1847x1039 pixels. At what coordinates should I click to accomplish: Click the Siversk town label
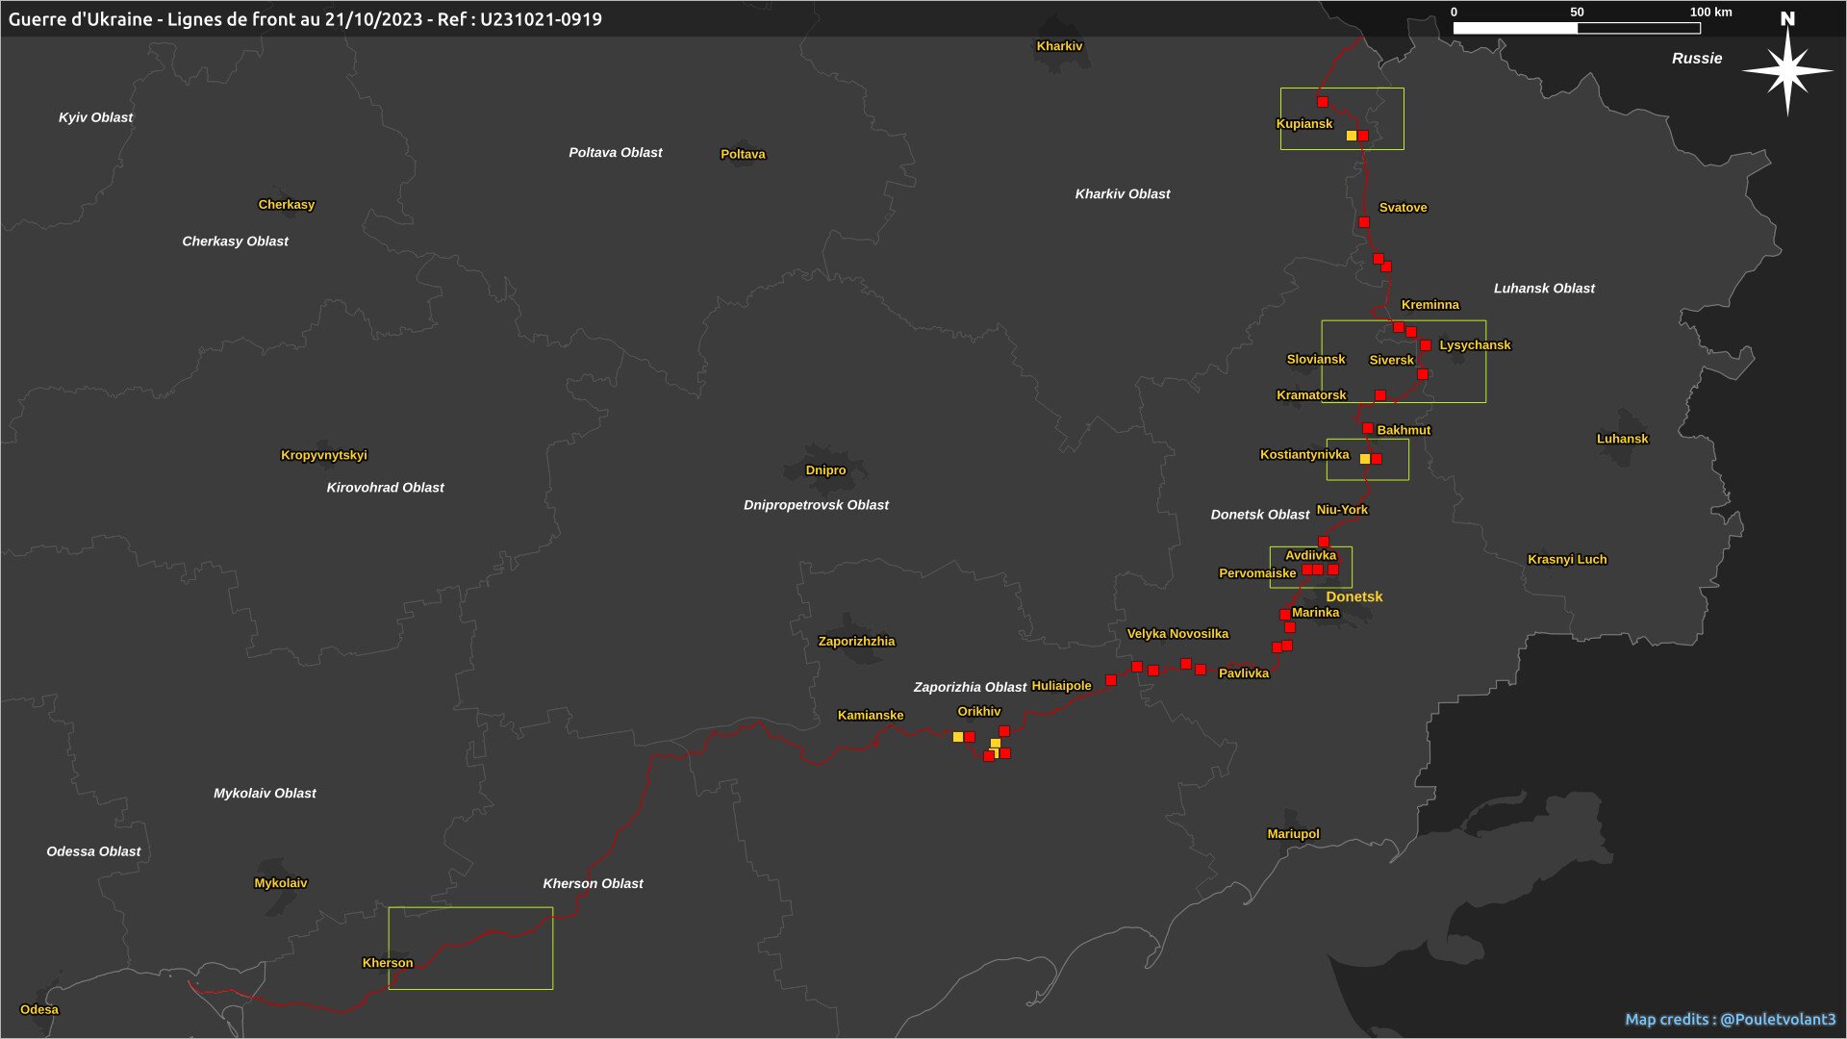click(1391, 360)
